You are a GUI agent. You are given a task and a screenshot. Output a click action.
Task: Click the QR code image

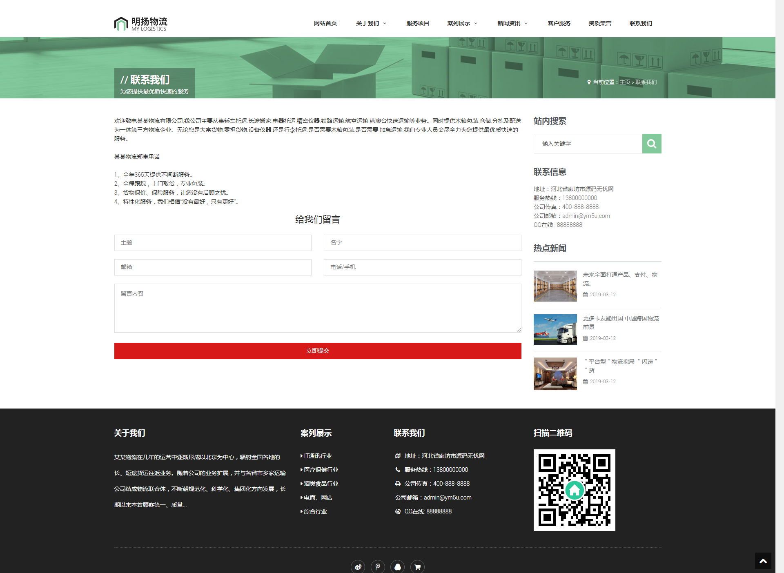(574, 490)
